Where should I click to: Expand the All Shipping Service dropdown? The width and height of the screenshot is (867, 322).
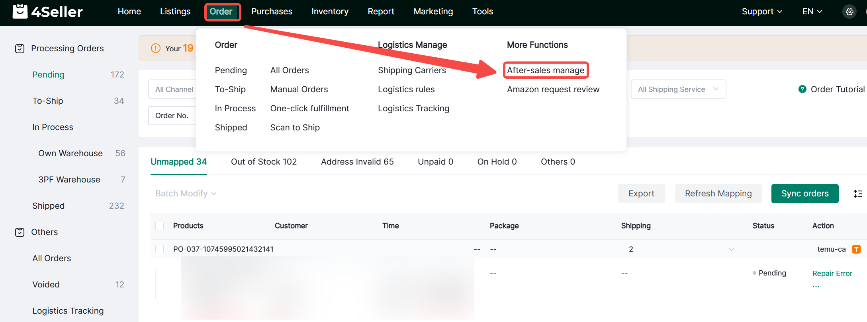(678, 89)
